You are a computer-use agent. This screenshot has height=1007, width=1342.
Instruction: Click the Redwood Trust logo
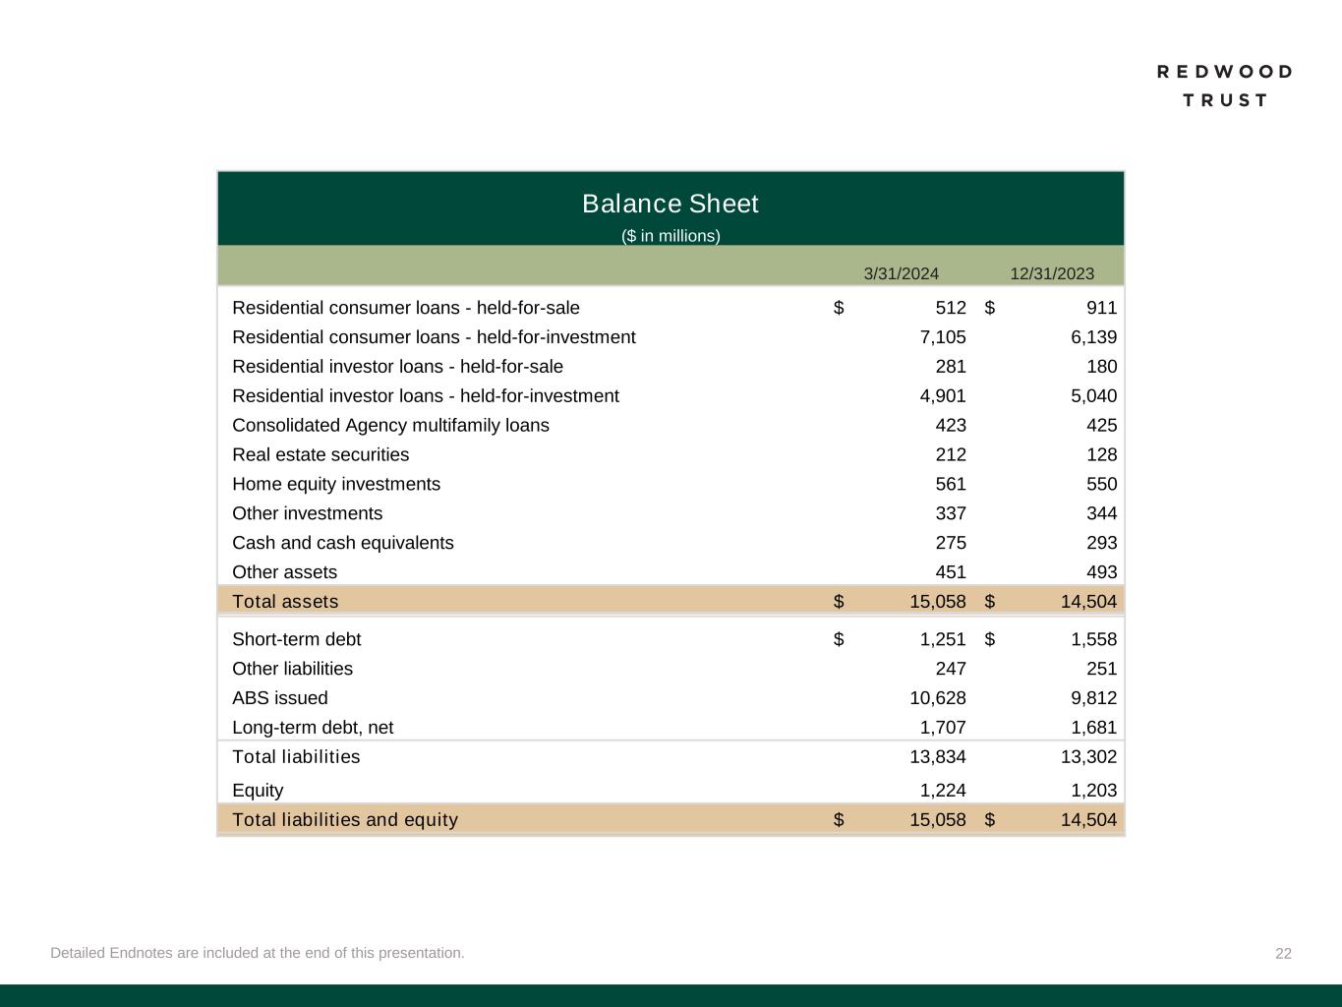[x=1224, y=86]
